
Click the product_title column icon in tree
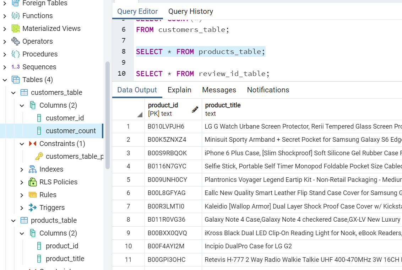[39, 259]
